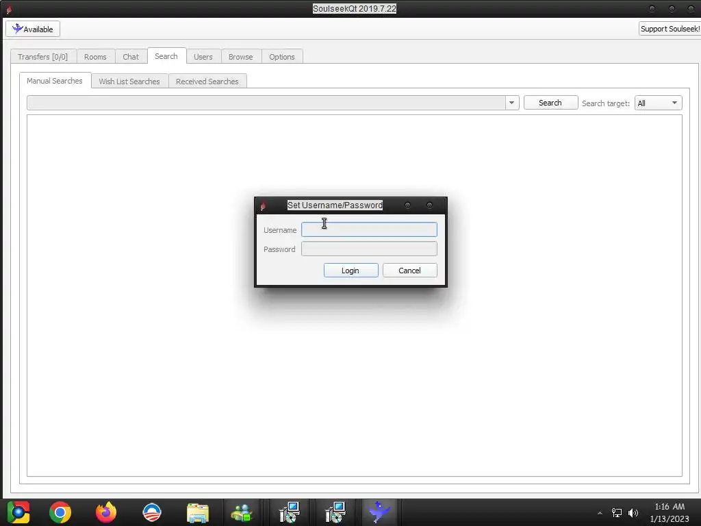Switch to the Transfers [0/0] tab
The height and width of the screenshot is (526, 701).
43,57
